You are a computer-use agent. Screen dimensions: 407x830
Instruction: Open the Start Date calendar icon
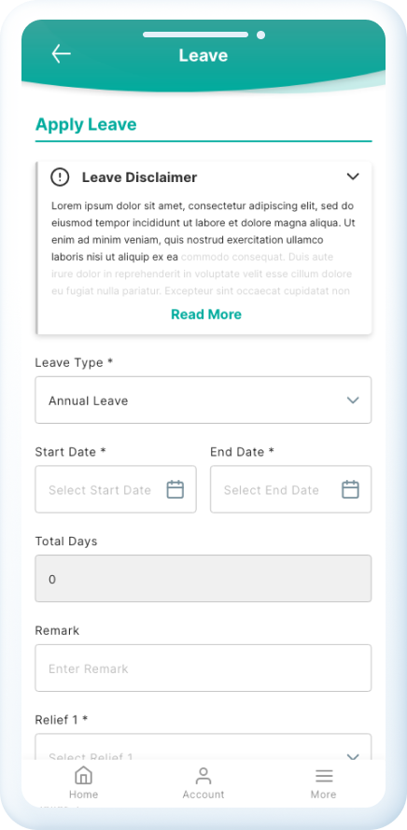[175, 489]
